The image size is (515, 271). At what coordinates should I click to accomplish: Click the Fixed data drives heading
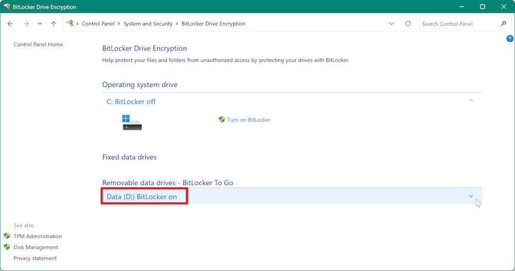(x=129, y=157)
